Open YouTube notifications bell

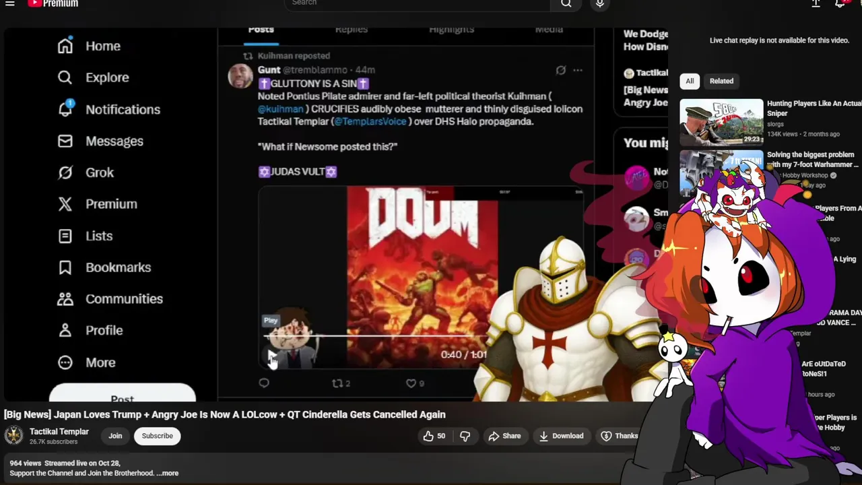(x=840, y=3)
